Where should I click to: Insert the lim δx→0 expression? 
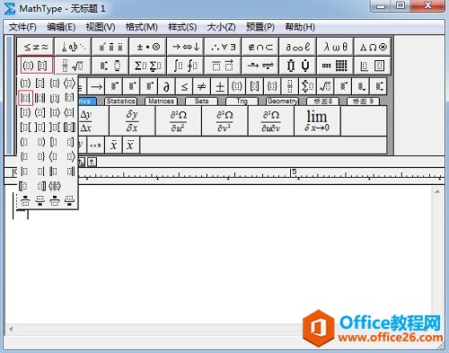pyautogui.click(x=317, y=121)
